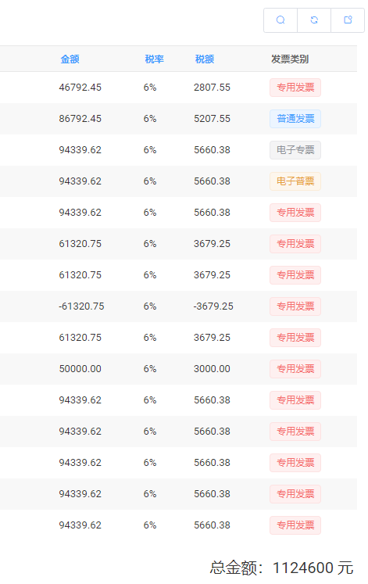Click the gray 电子专票 tag
Viewport: 368px width, 584px height.
(x=295, y=150)
